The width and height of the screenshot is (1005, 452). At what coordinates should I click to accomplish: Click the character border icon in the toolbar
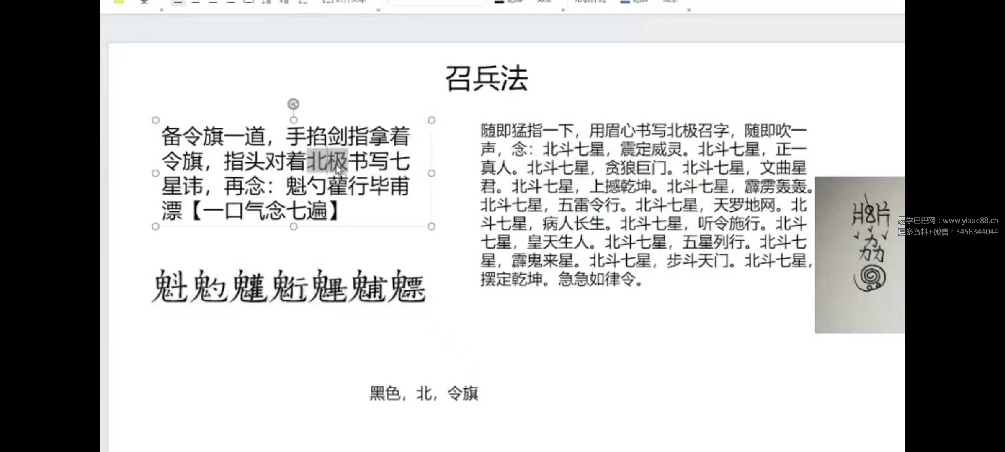point(145,2)
